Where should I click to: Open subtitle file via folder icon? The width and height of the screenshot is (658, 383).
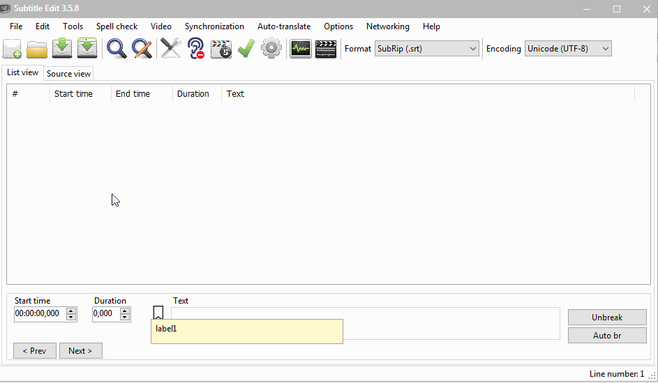(37, 49)
